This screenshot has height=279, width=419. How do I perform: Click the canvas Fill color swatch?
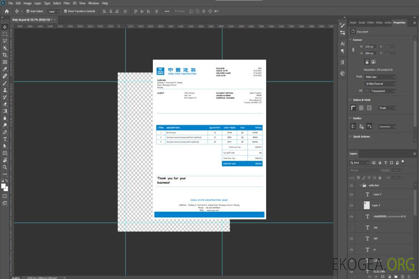(366, 91)
